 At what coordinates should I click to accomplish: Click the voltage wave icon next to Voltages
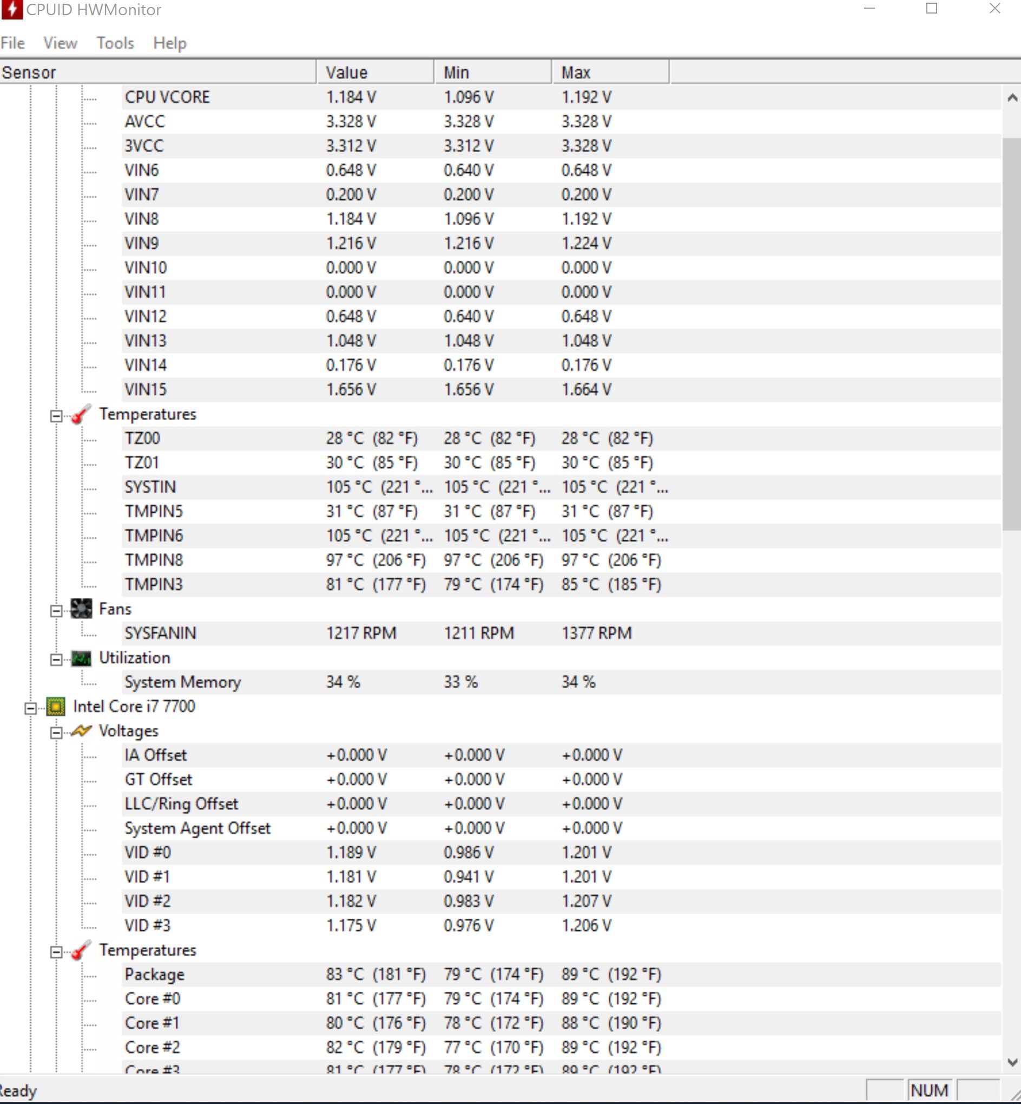click(x=81, y=731)
